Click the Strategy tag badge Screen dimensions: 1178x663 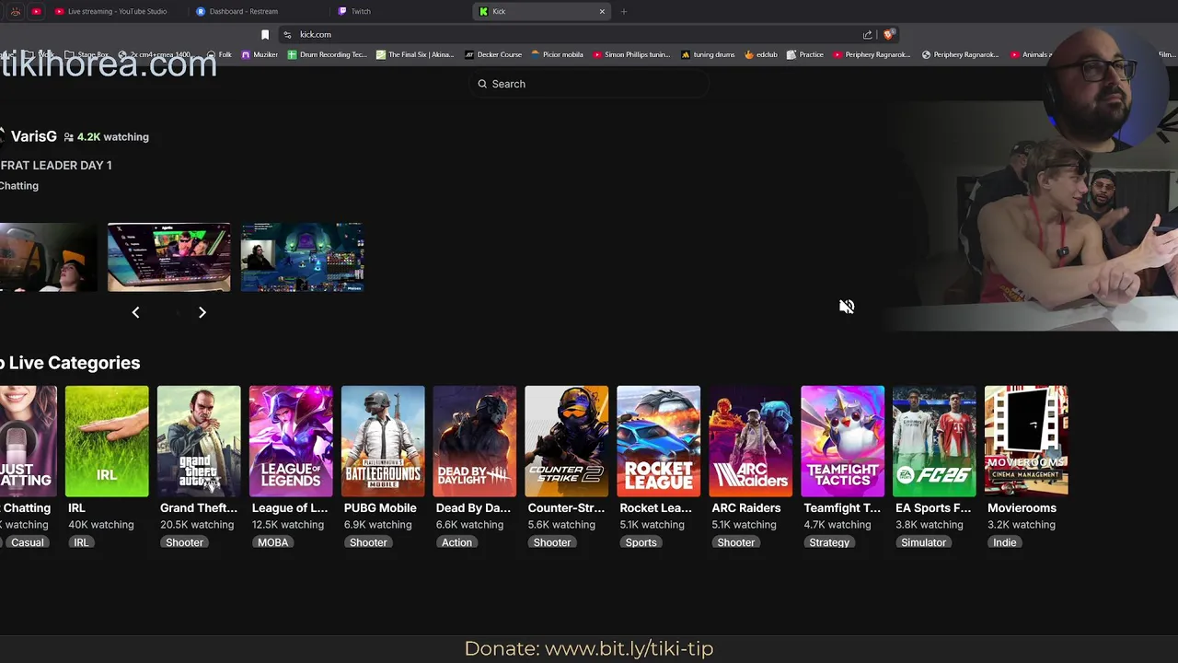click(829, 542)
